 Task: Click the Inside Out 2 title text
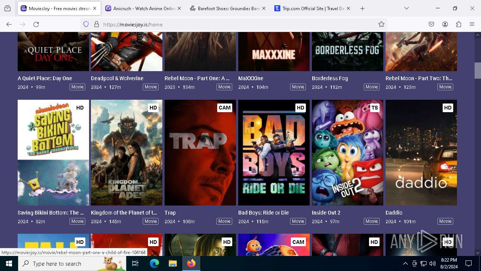point(326,213)
